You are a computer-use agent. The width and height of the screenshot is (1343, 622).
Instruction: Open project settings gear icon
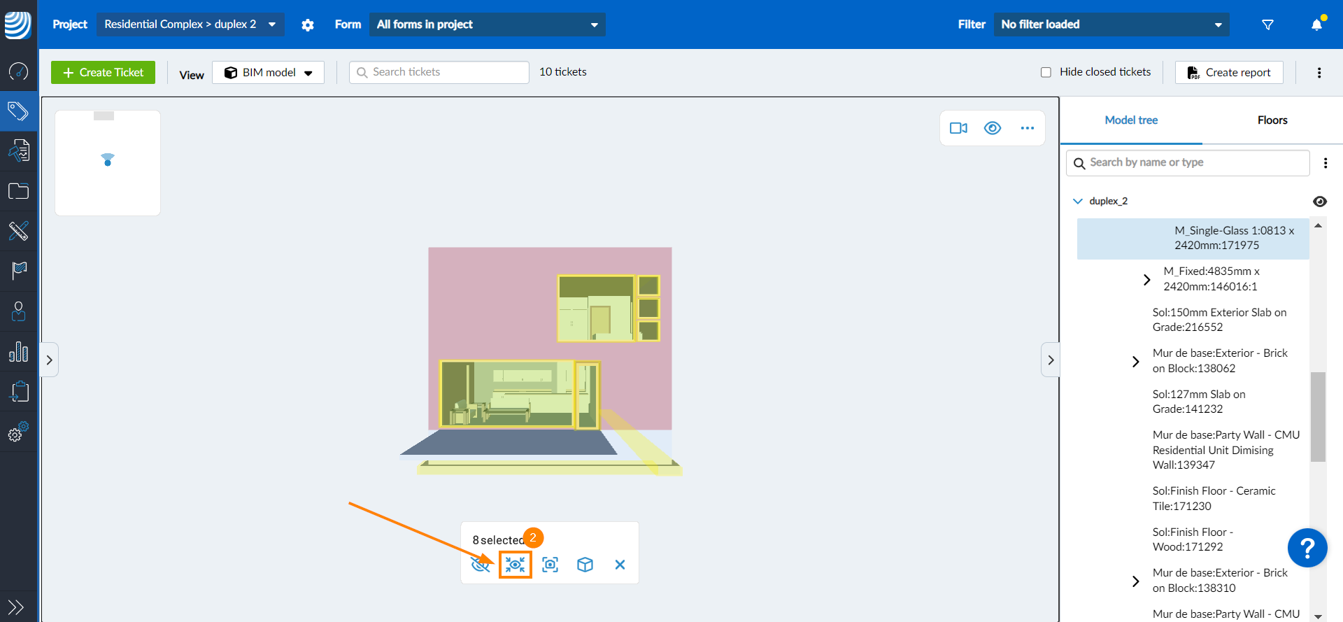click(308, 25)
